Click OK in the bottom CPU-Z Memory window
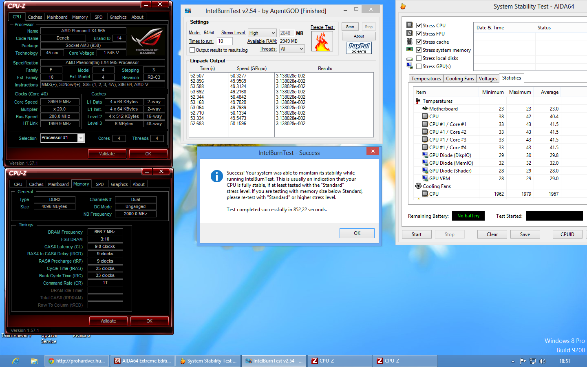 point(150,321)
